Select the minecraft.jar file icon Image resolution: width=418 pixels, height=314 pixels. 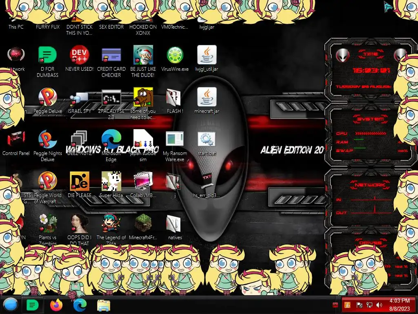pos(207,97)
